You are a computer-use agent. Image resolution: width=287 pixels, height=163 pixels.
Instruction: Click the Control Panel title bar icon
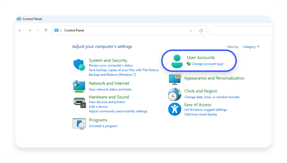pos(19,19)
